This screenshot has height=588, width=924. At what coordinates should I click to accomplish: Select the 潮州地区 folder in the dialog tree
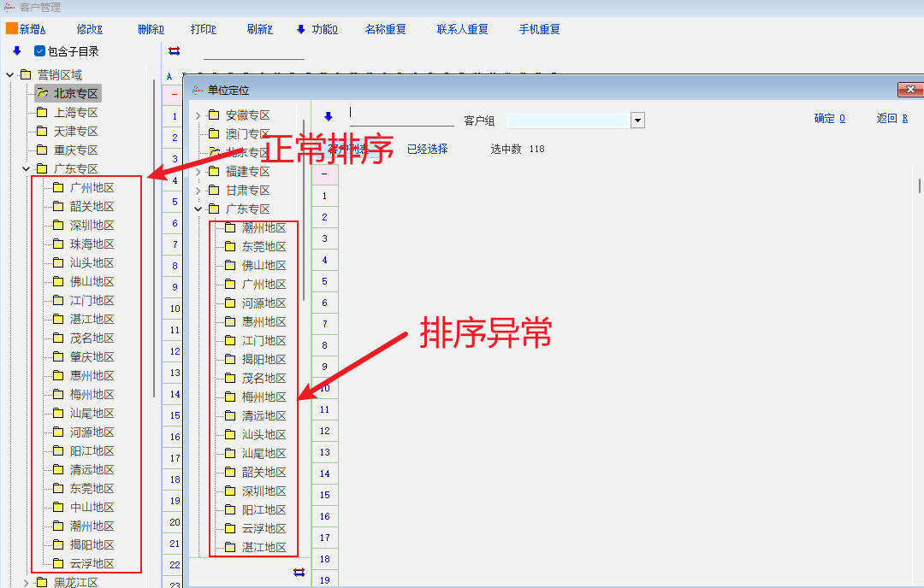[x=264, y=227]
